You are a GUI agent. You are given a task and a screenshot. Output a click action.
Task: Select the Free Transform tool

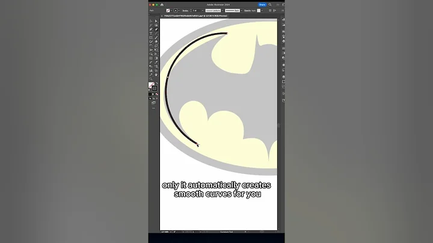156,50
